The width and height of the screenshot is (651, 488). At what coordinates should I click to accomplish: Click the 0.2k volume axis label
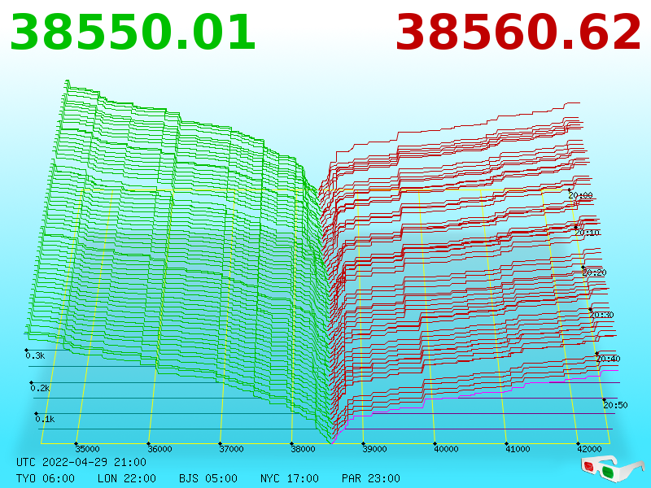pyautogui.click(x=40, y=389)
